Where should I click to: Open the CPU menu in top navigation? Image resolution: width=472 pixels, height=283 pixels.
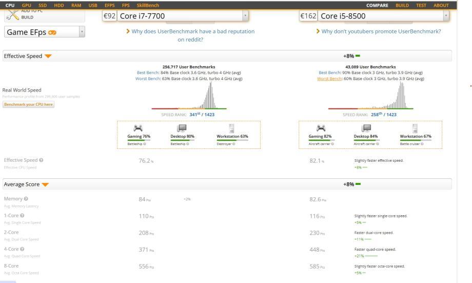10,5
